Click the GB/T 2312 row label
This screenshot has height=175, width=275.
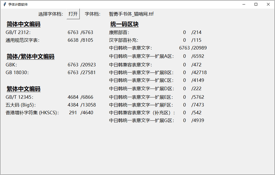[18, 32]
